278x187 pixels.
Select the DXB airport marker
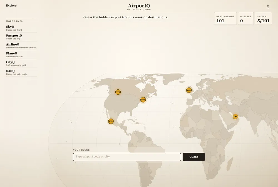235,117
